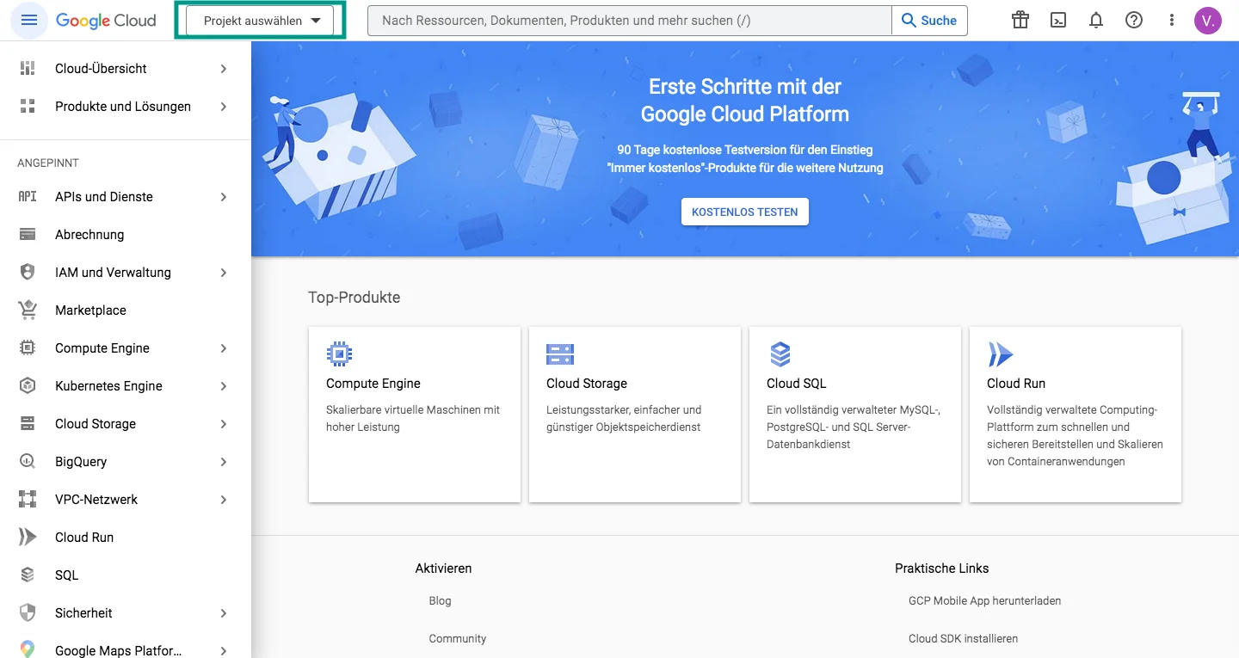
Task: Expand the APIs und Dienste entry
Action: pos(223,196)
